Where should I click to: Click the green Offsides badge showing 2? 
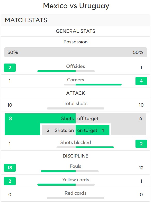(10, 68)
